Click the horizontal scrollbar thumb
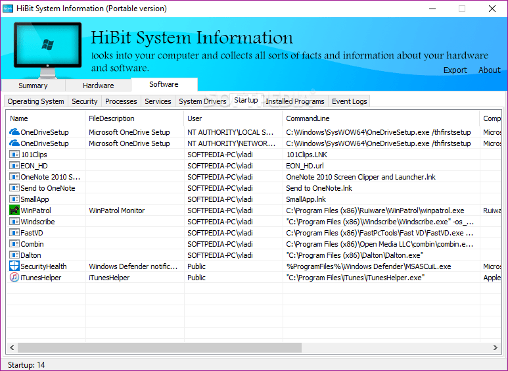 point(160,348)
